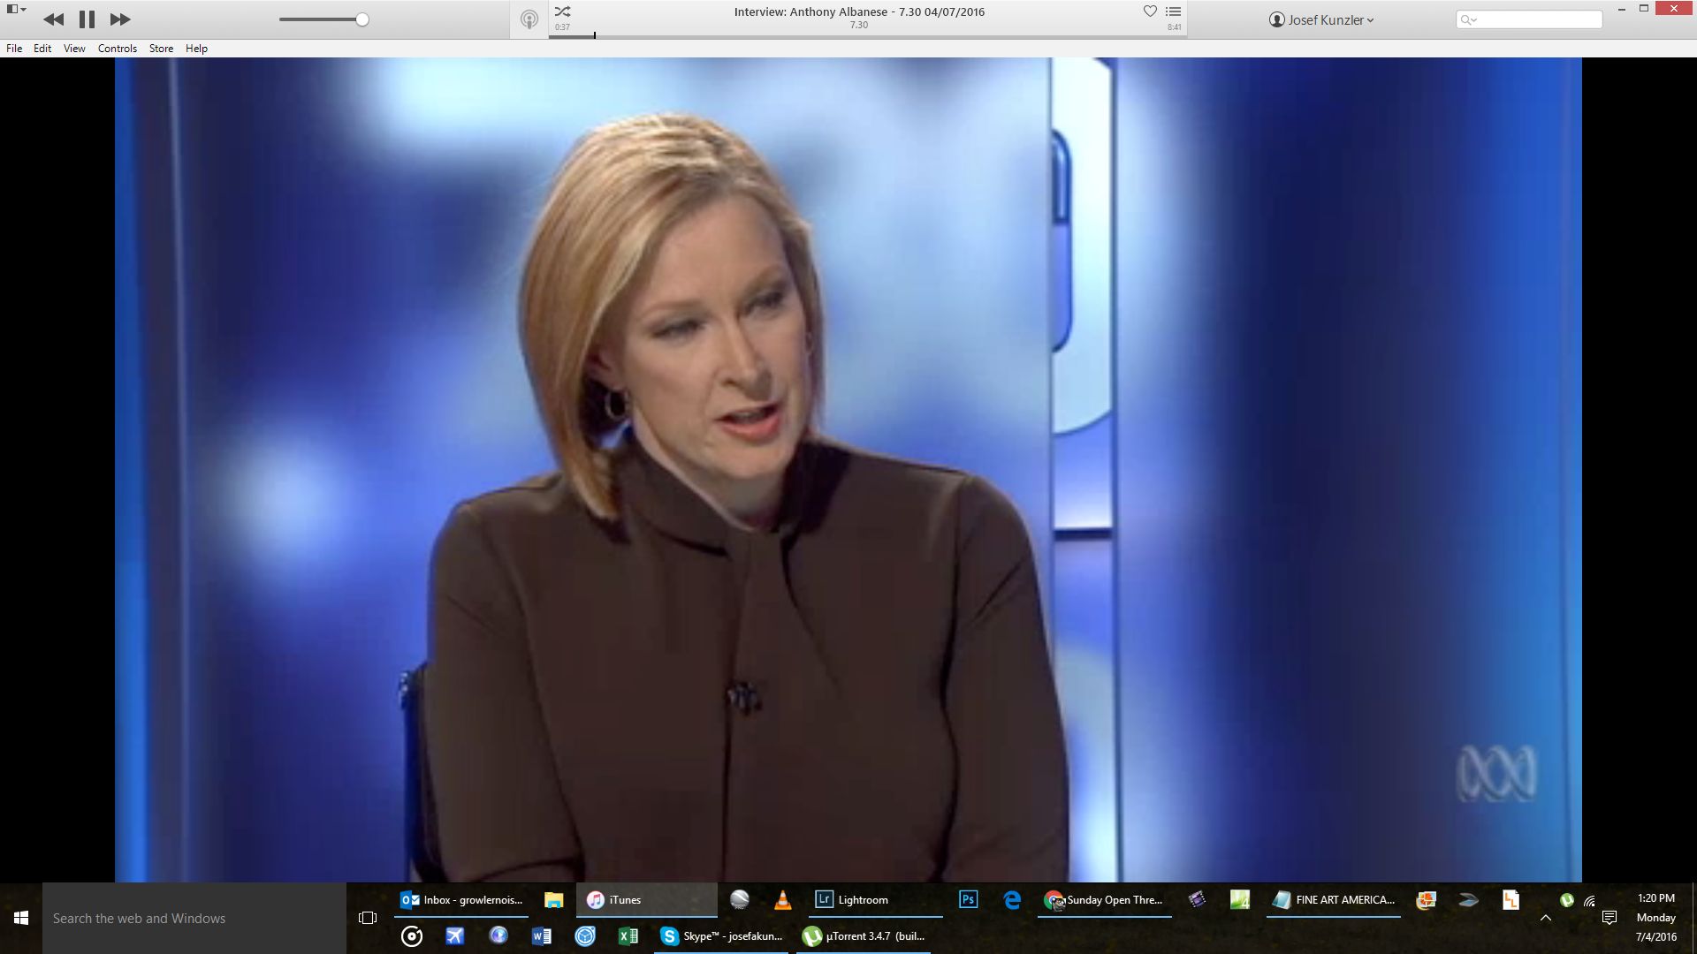
Task: Open the mini player window menu dropdown
Action: (16, 10)
